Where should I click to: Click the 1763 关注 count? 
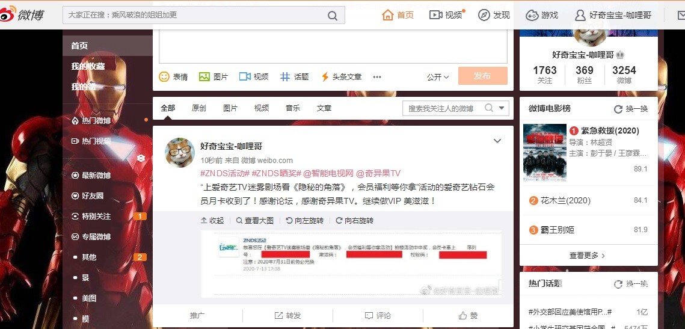[x=545, y=75]
